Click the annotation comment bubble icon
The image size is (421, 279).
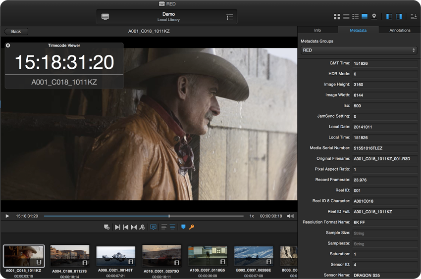(x=153, y=227)
